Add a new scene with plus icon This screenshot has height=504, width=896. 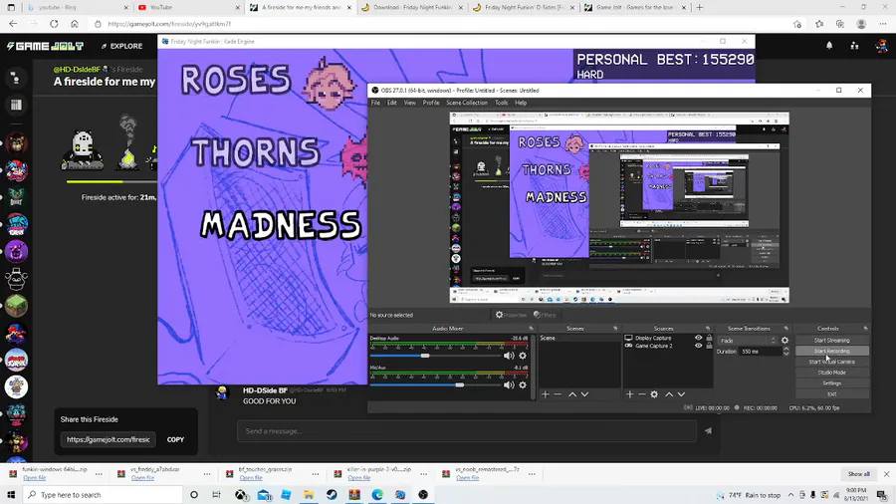pyautogui.click(x=546, y=394)
